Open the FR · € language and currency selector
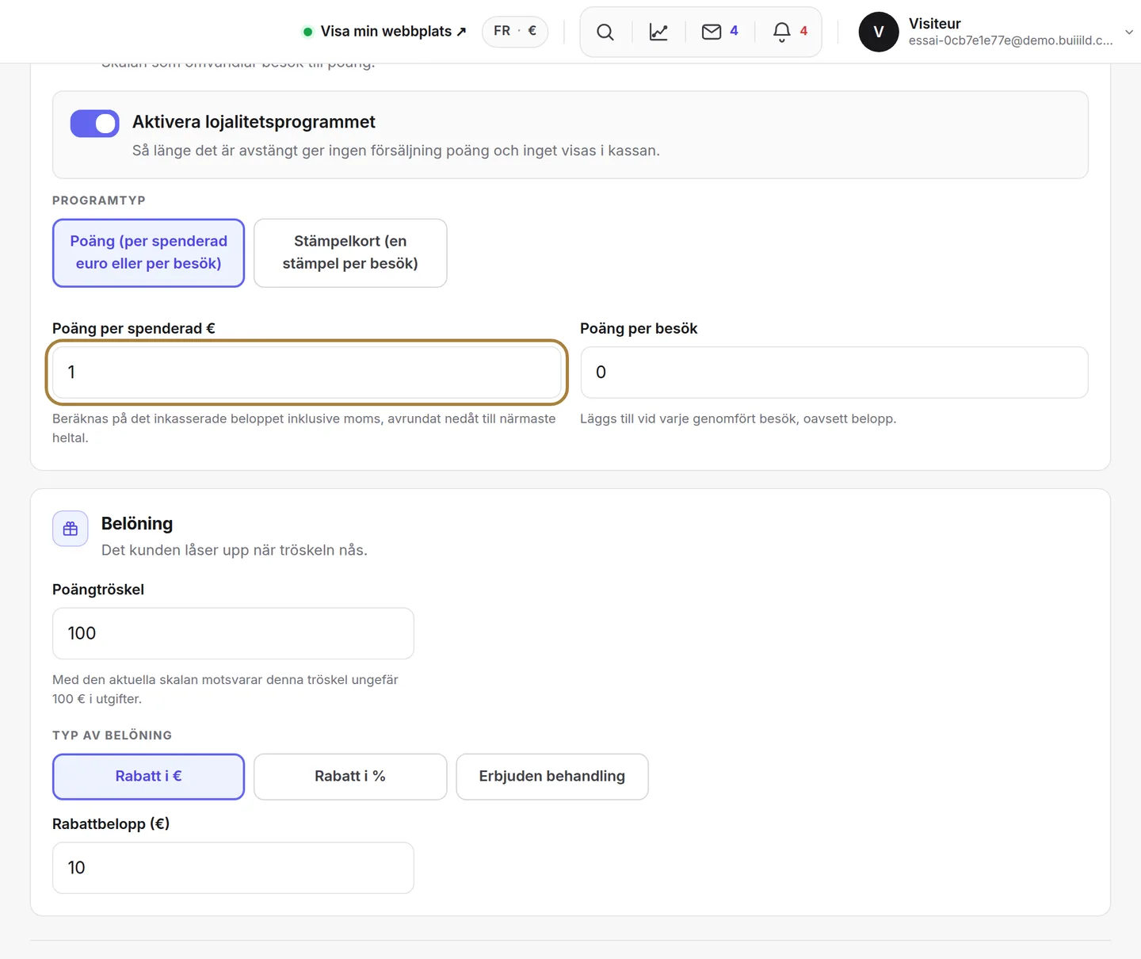Screen dimensions: 1141x959 click(x=515, y=31)
